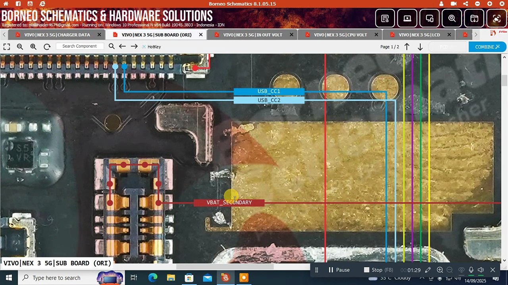The width and height of the screenshot is (508, 285).
Task: Open the Internet Explorer icon in the title bar
Action: [x=42, y=4]
